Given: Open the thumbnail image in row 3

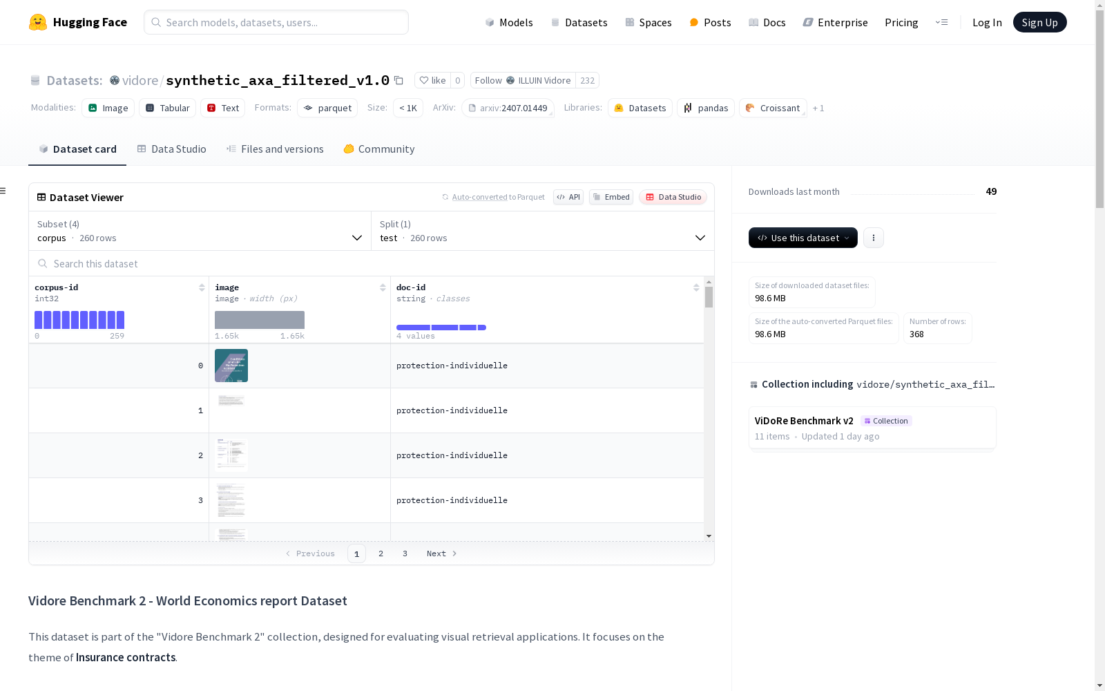Looking at the screenshot, I should (231, 500).
